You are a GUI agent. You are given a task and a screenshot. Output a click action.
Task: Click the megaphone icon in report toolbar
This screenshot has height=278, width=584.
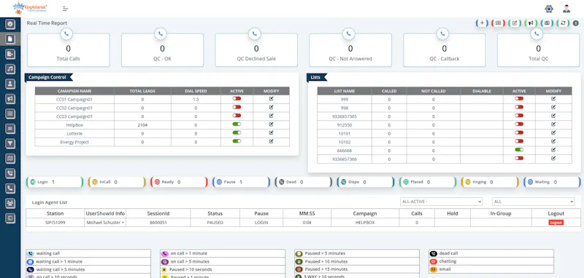point(531,23)
